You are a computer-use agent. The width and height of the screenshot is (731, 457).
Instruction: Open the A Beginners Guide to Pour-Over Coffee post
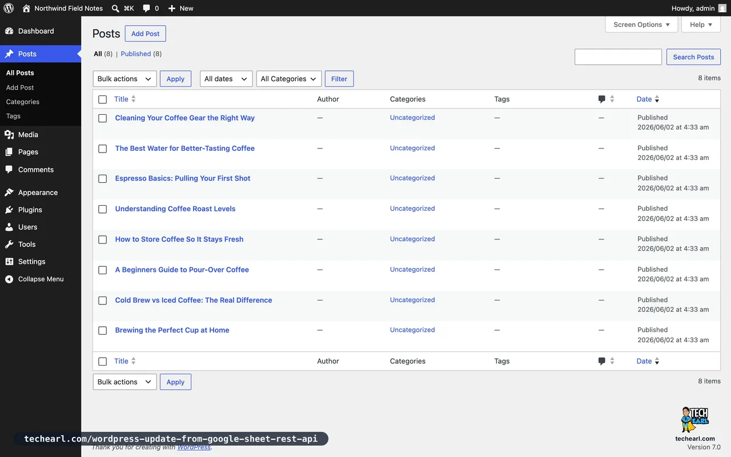[182, 270]
